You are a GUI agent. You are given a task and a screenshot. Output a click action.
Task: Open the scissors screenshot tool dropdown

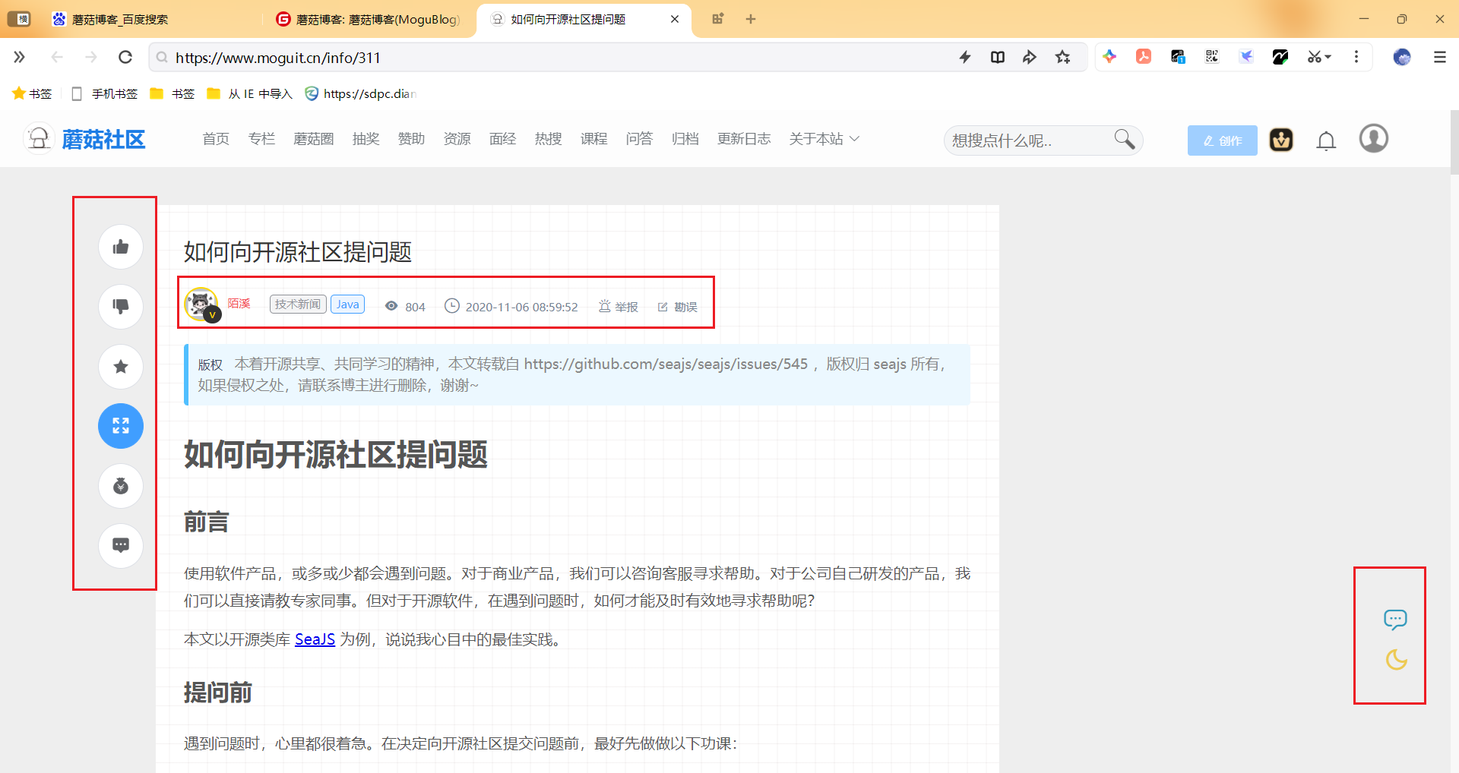tap(1319, 57)
